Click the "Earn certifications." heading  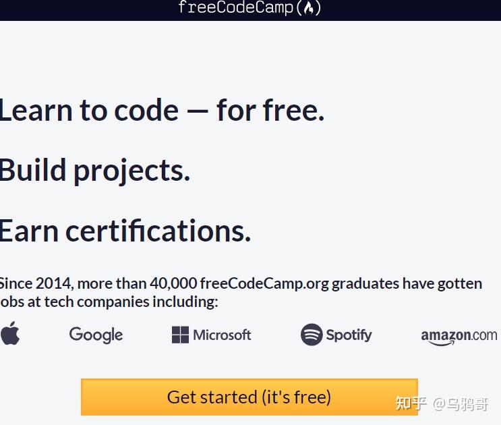click(x=125, y=231)
